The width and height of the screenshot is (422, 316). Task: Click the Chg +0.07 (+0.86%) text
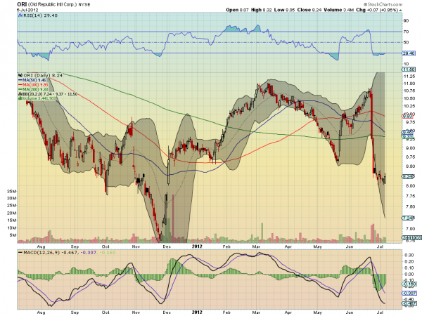click(x=377, y=10)
